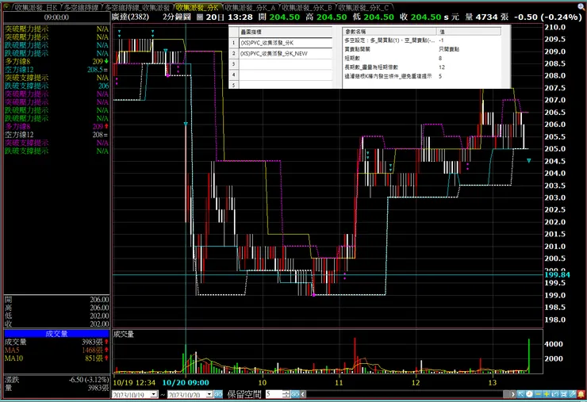Image resolution: width=587 pixels, height=402 pixels.
Task: Click the 10/20 09:00 time axis label
Action: point(186,382)
